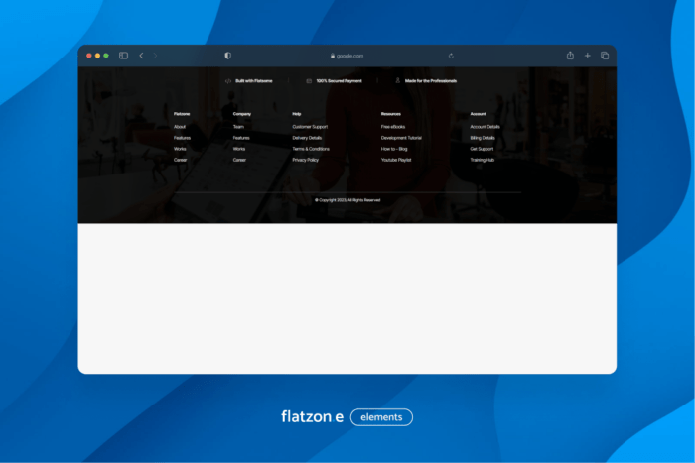Click the 'Made for the Professionals' user icon
Screen dimensions: 695x463
click(397, 80)
